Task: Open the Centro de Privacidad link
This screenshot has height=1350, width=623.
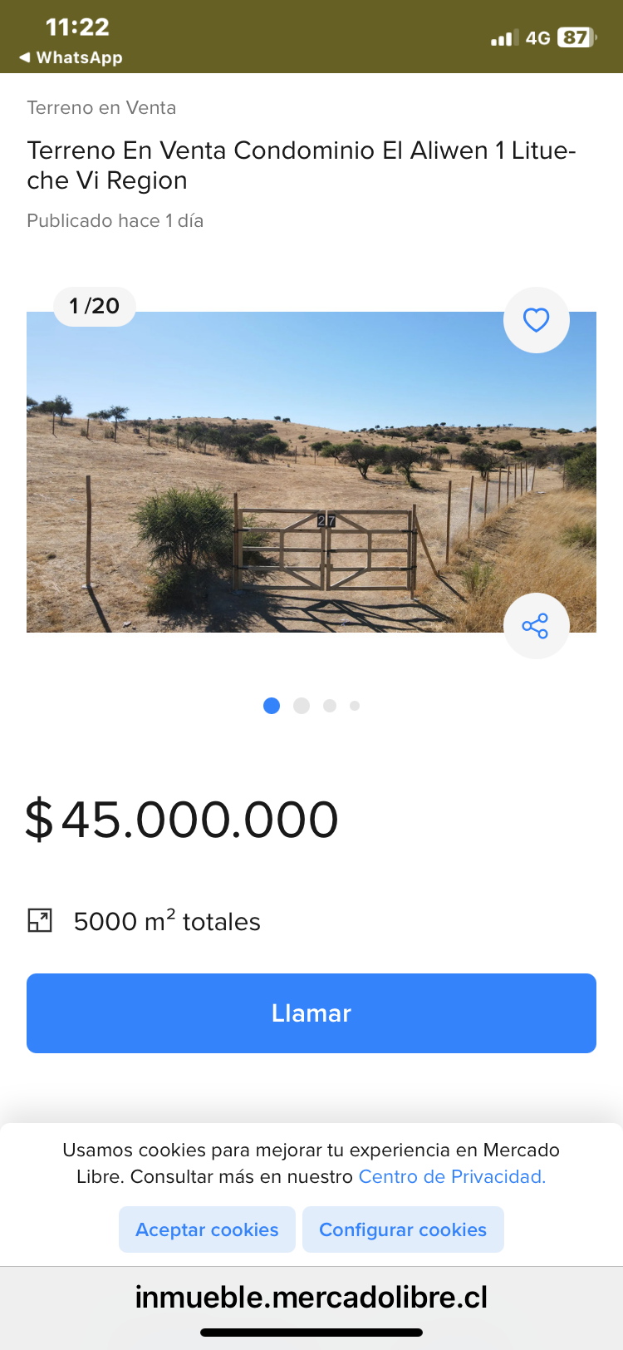Action: click(452, 1176)
